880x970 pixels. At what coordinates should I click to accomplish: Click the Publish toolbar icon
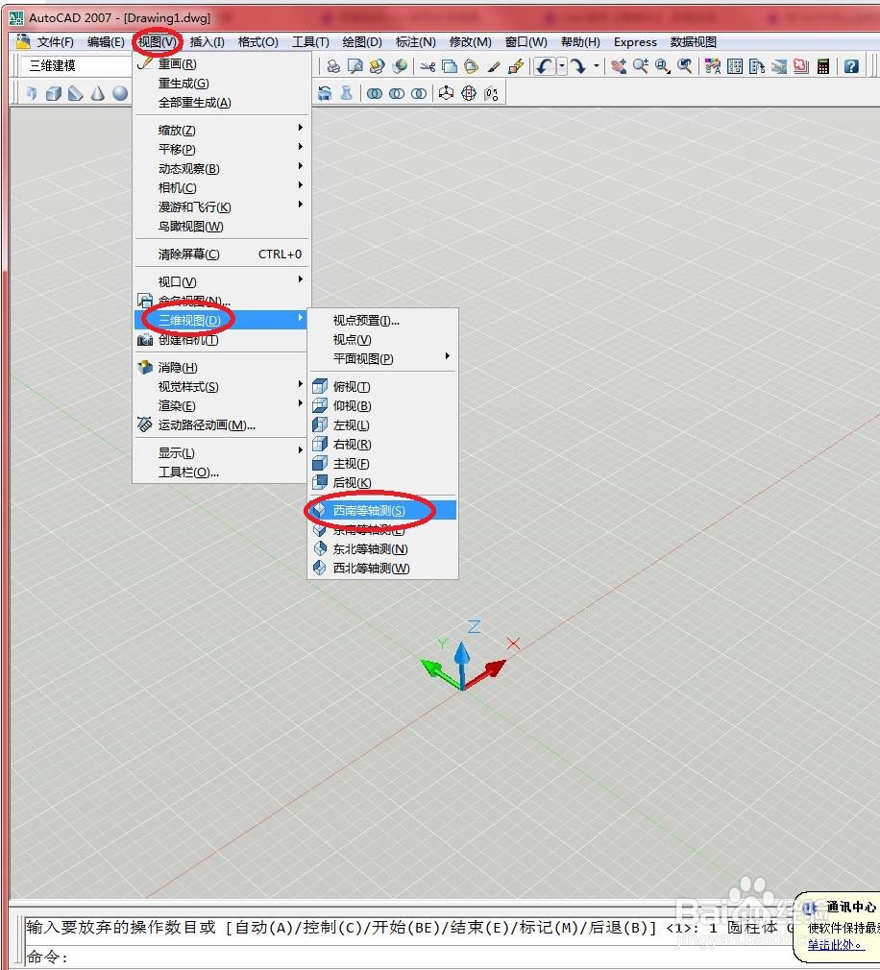click(377, 66)
